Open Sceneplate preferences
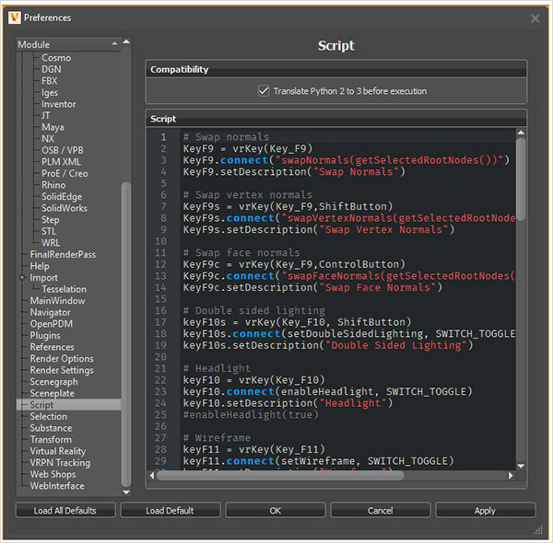Image resolution: width=553 pixels, height=543 pixels. 53,393
